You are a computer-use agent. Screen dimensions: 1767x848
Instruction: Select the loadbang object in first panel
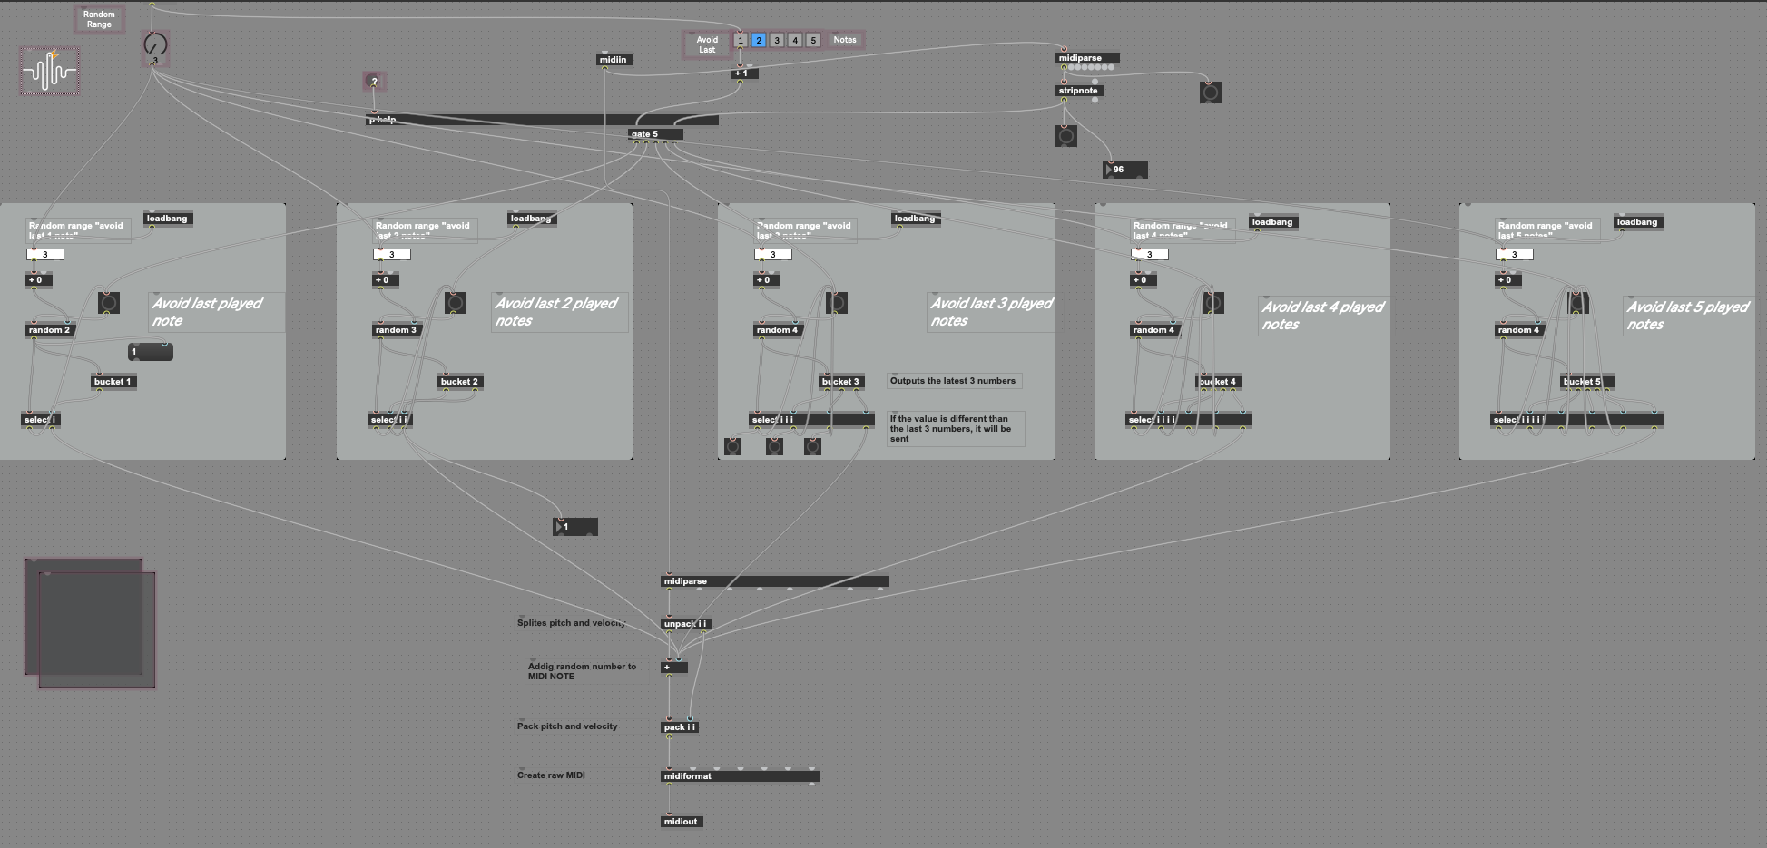click(x=169, y=219)
